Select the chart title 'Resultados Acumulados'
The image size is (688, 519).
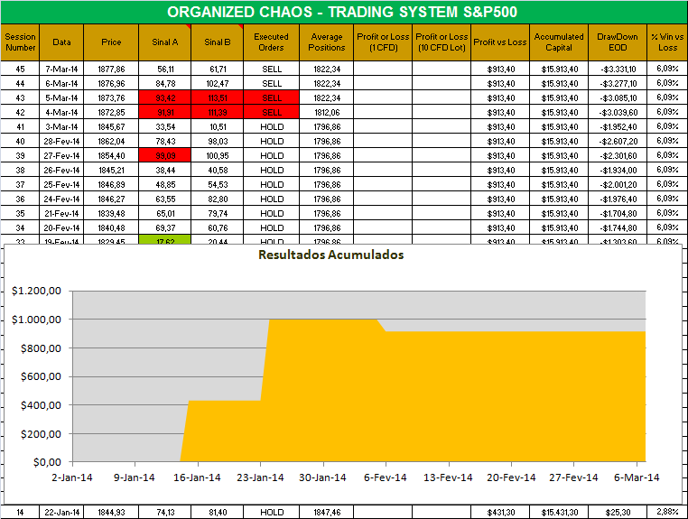(330, 255)
